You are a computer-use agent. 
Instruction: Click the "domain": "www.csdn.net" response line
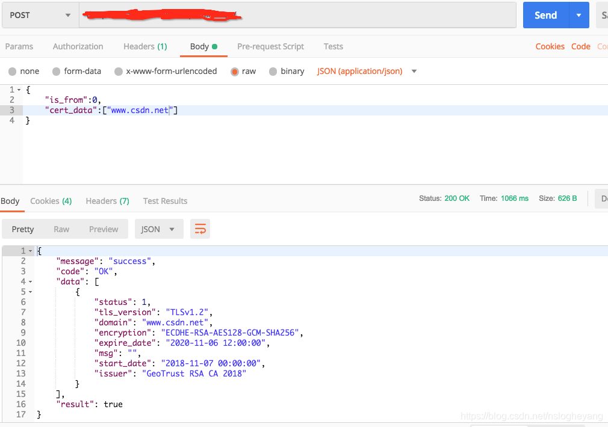click(153, 322)
